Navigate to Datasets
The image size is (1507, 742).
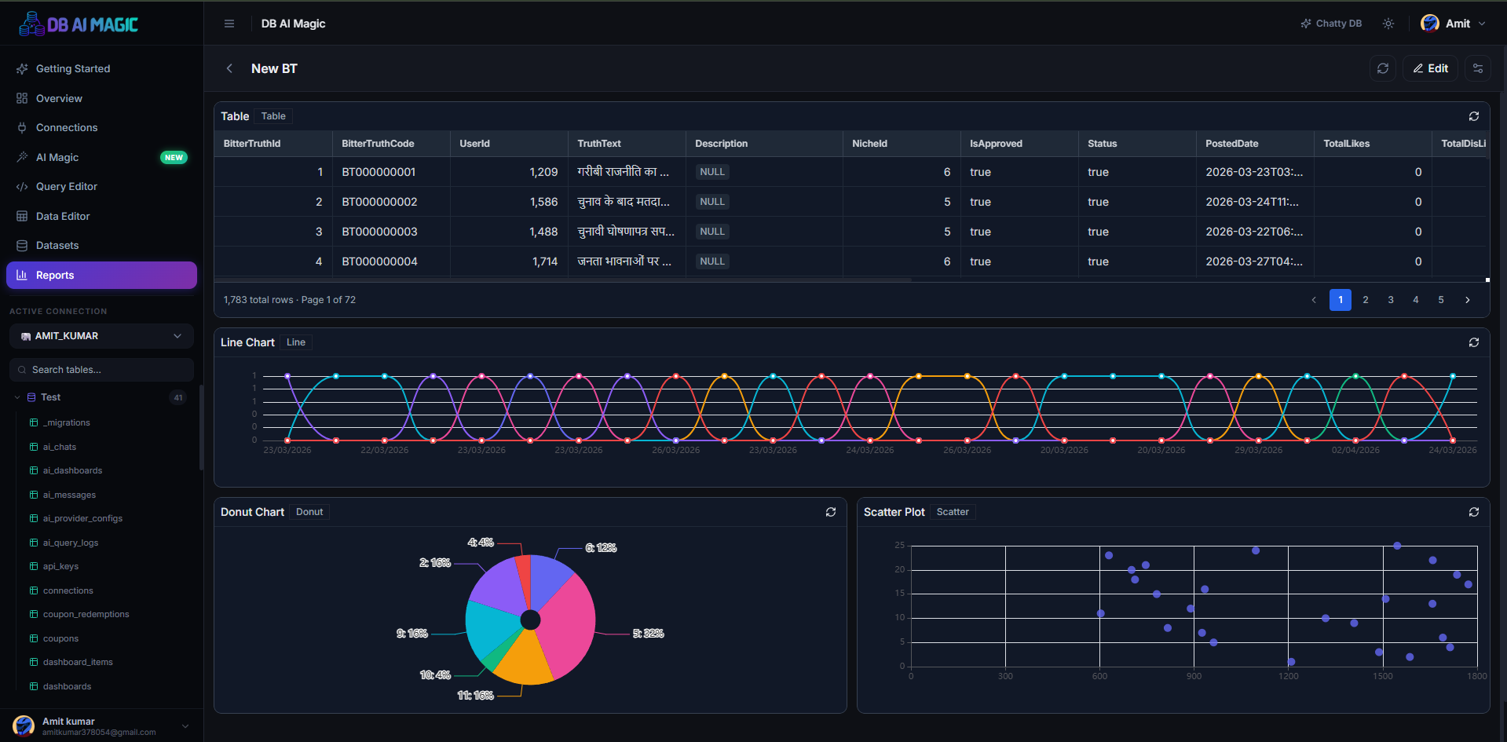101,245
